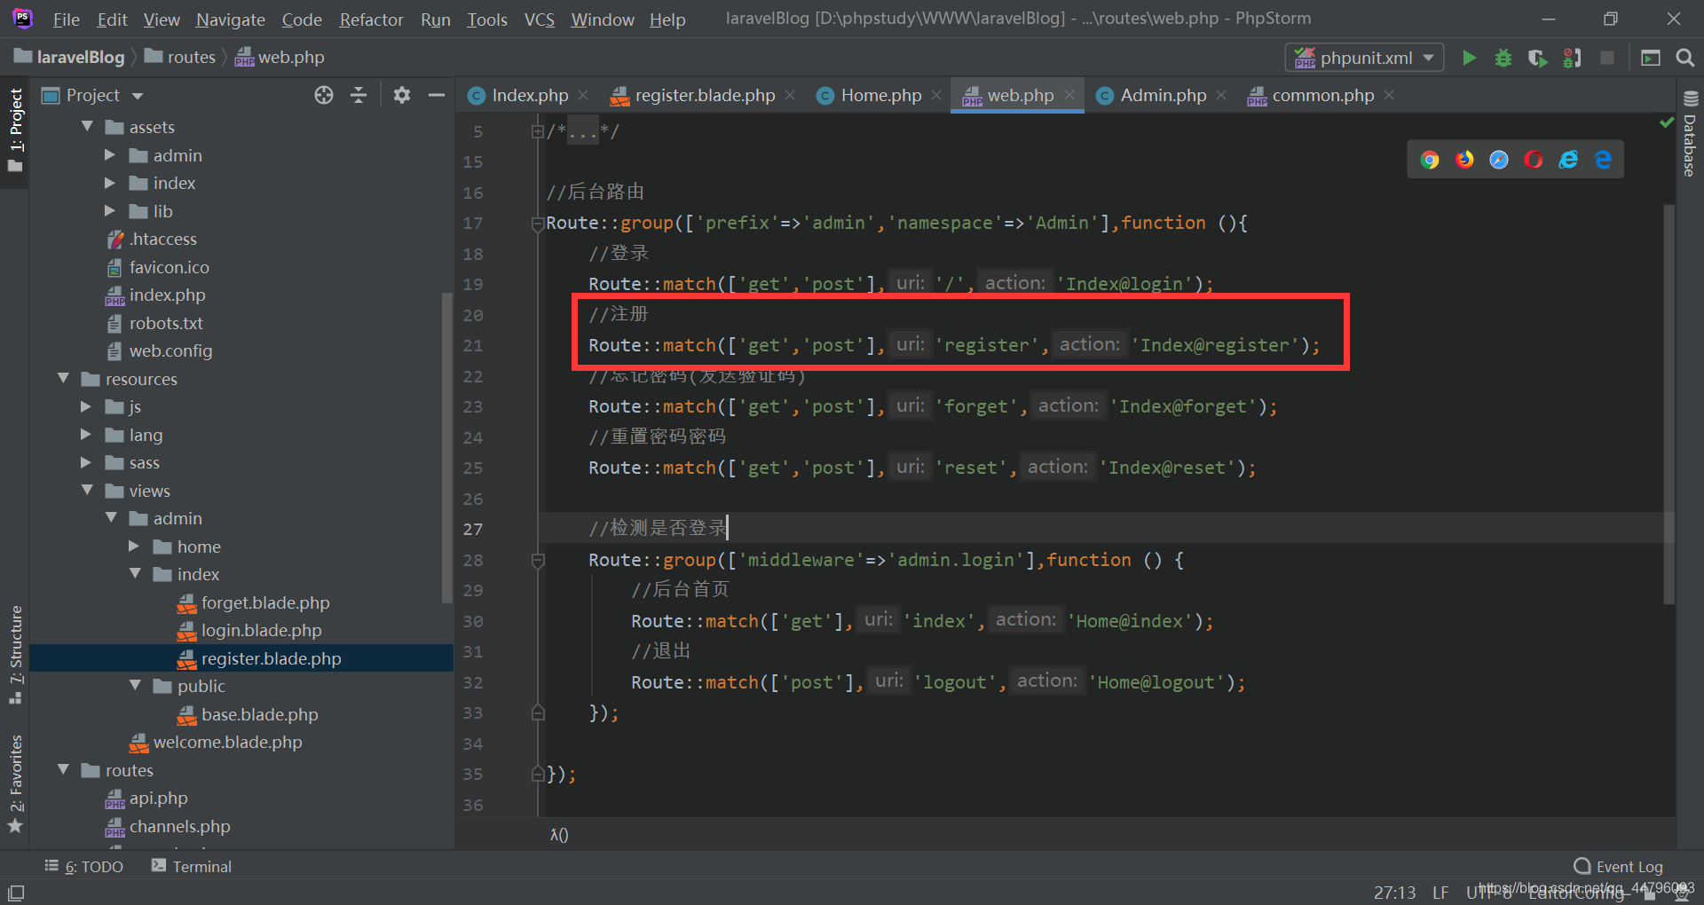Open the Terminal tool window
This screenshot has width=1704, height=905.
[192, 867]
